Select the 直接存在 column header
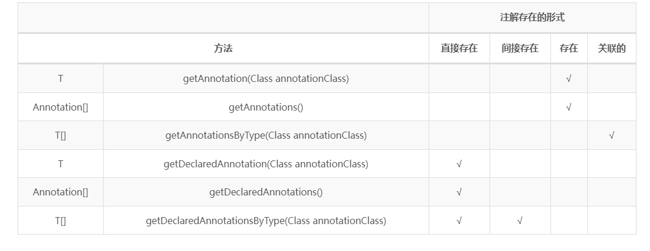650x251 pixels. tap(459, 49)
